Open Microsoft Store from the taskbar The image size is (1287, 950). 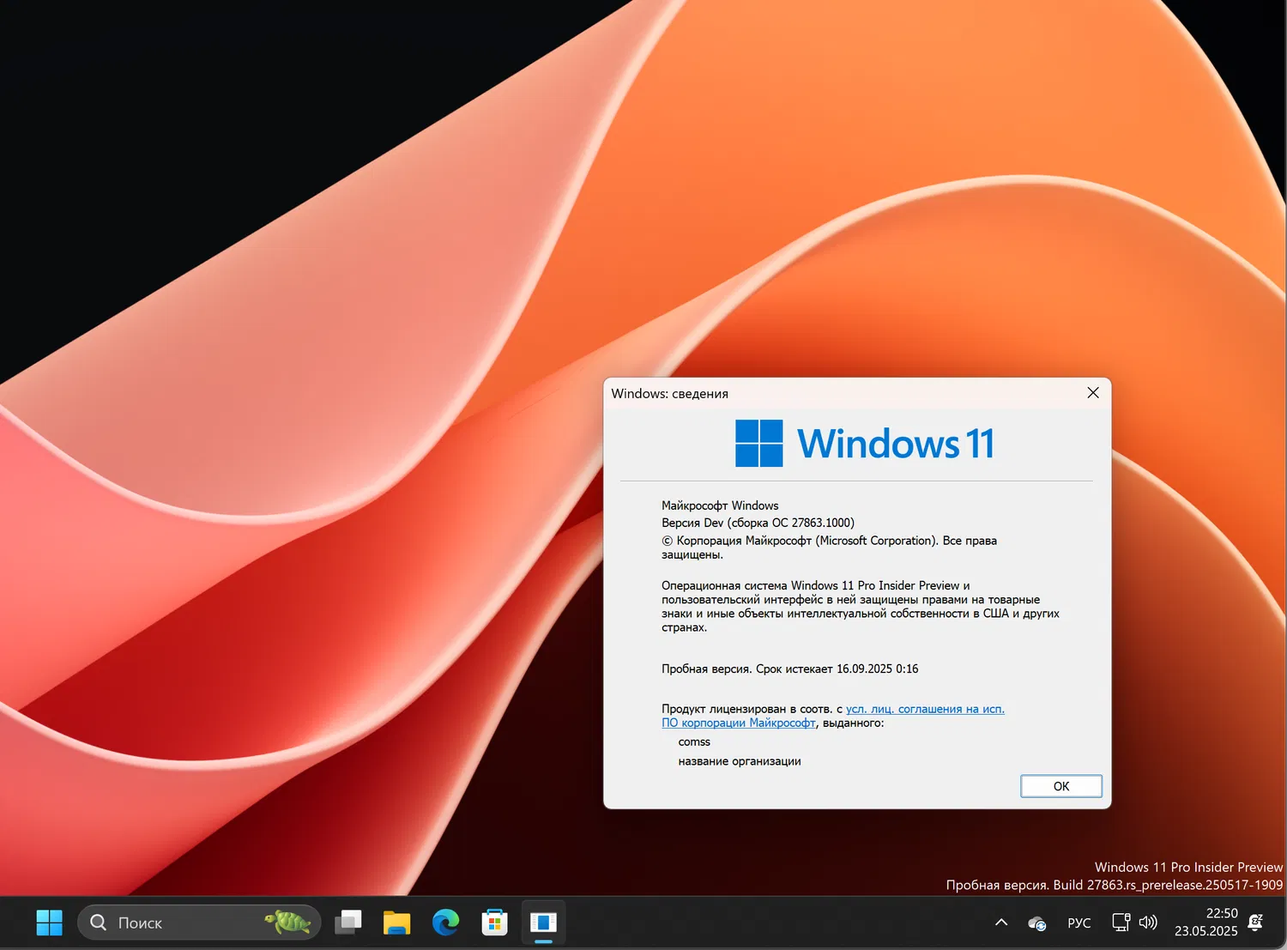click(x=494, y=923)
